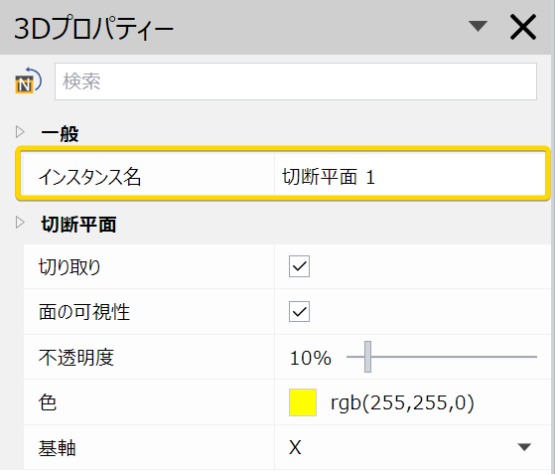Click the 切断平面 section heading
Viewport: 555px width, 474px height.
point(78,225)
